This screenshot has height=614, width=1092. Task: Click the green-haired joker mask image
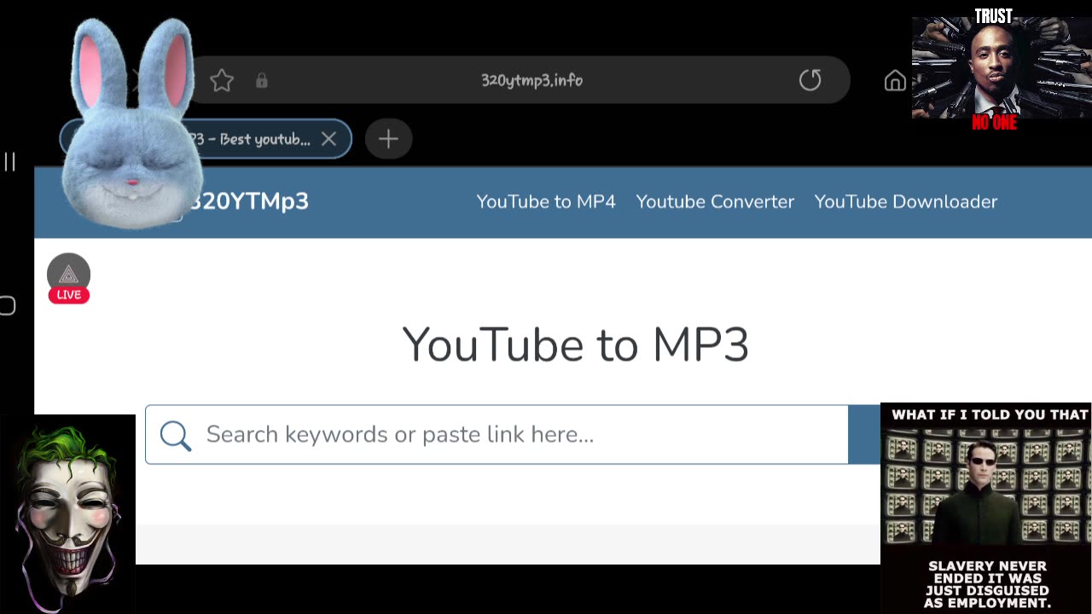[x=67, y=513]
